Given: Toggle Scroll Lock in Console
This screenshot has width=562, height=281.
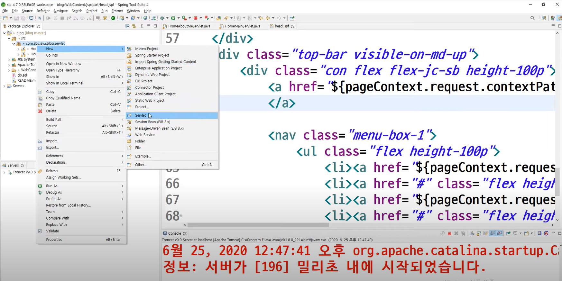Looking at the screenshot, I should tap(479, 233).
